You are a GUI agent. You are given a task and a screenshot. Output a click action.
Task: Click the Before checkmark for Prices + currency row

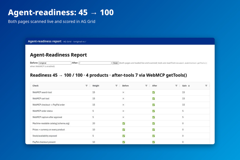[124, 130]
